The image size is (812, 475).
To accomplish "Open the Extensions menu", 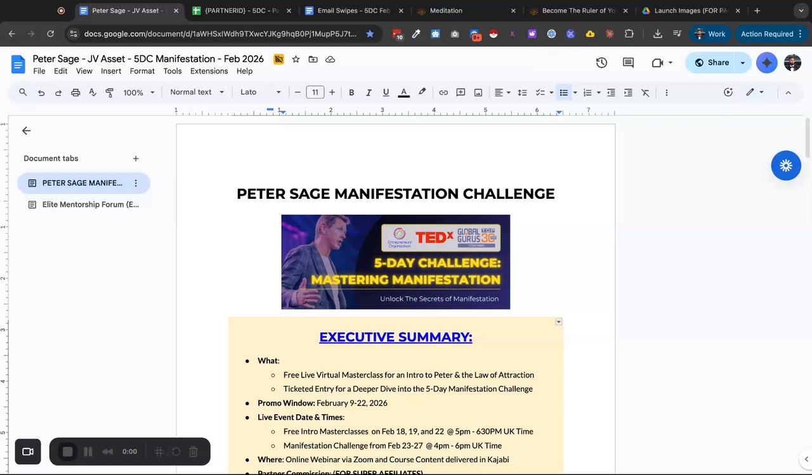I will coord(209,71).
